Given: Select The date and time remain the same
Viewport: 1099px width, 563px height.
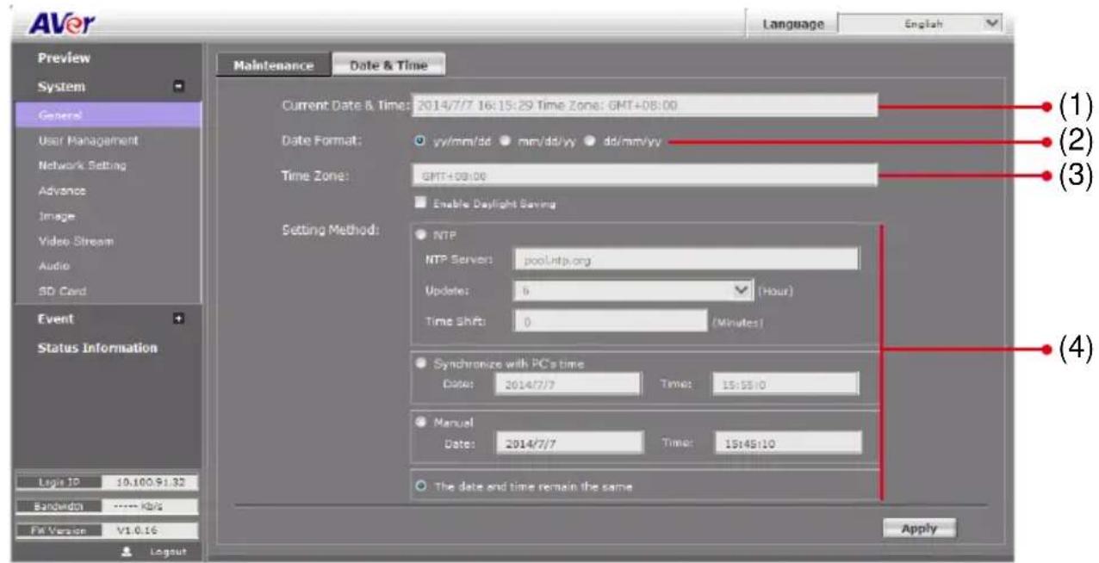Looking at the screenshot, I should click(421, 486).
